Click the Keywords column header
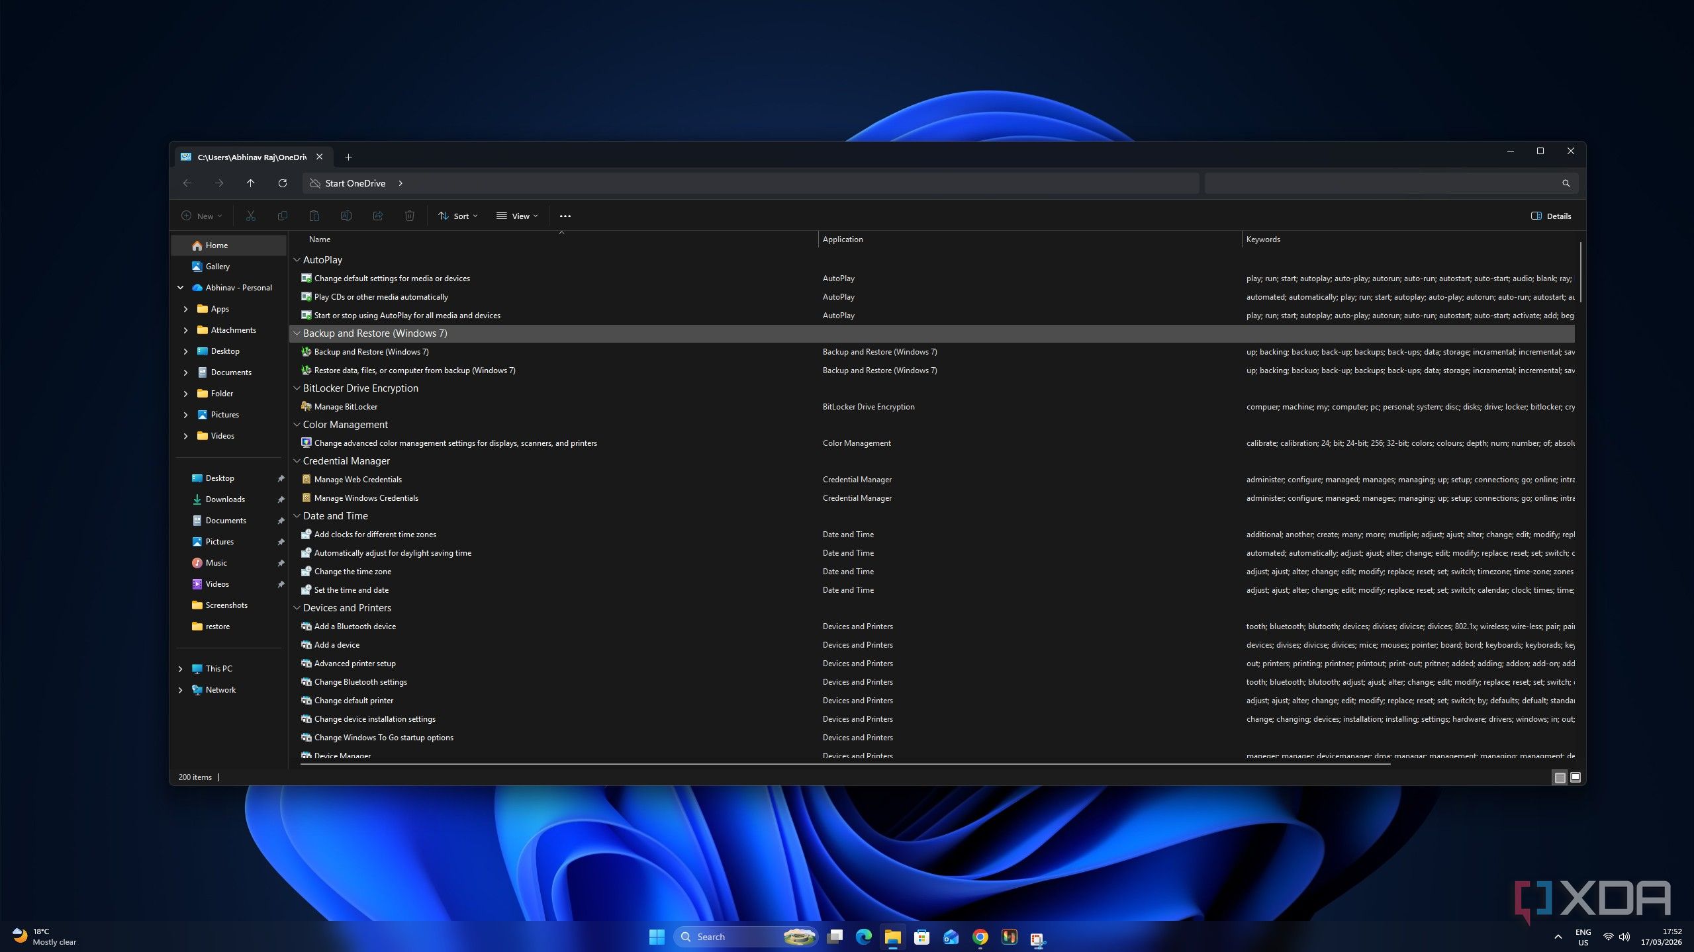 click(x=1263, y=239)
